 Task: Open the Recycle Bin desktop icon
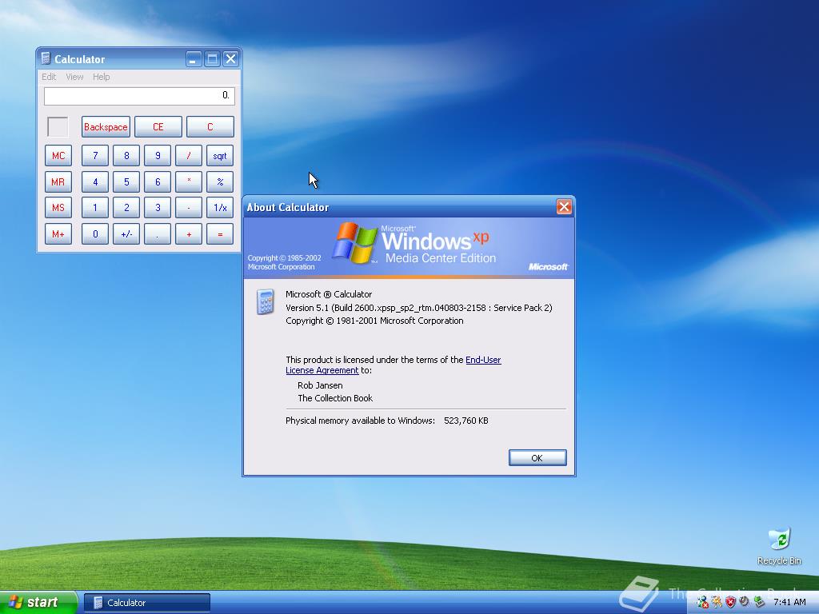coord(779,546)
